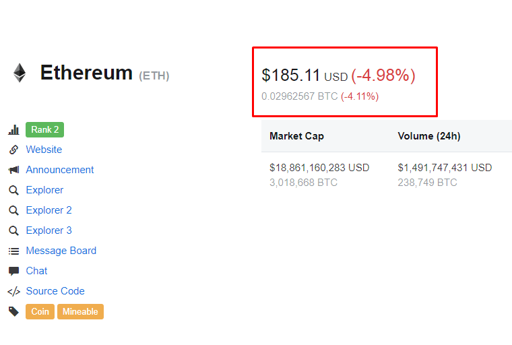Click the bar chart rank icon
512x345 pixels.
click(x=13, y=129)
